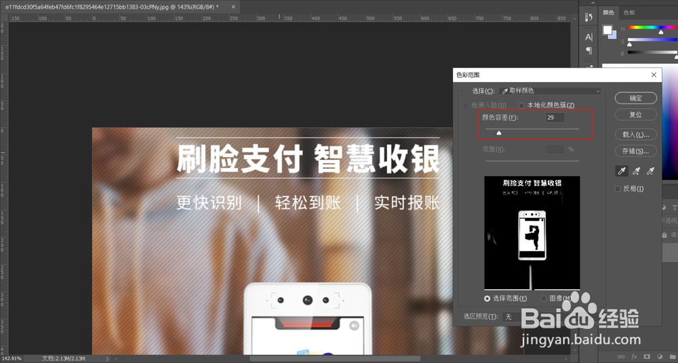Click the 确定 button
The height and width of the screenshot is (363, 678).
tap(636, 98)
